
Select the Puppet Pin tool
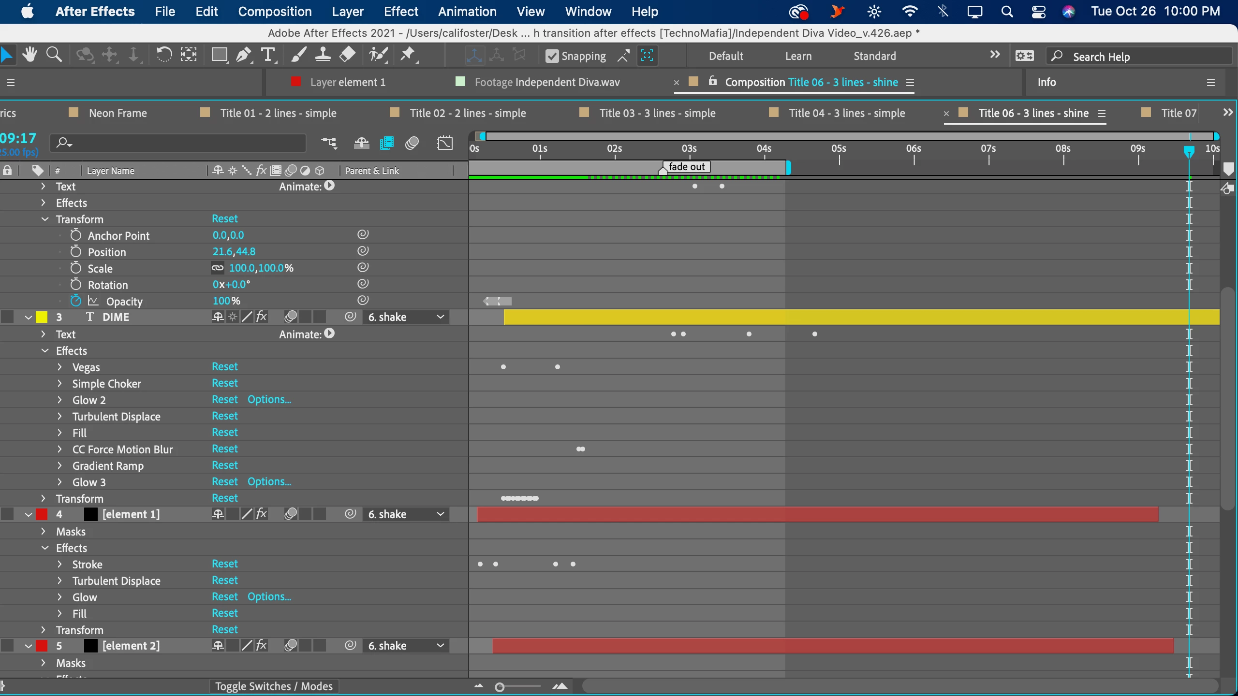click(x=408, y=55)
